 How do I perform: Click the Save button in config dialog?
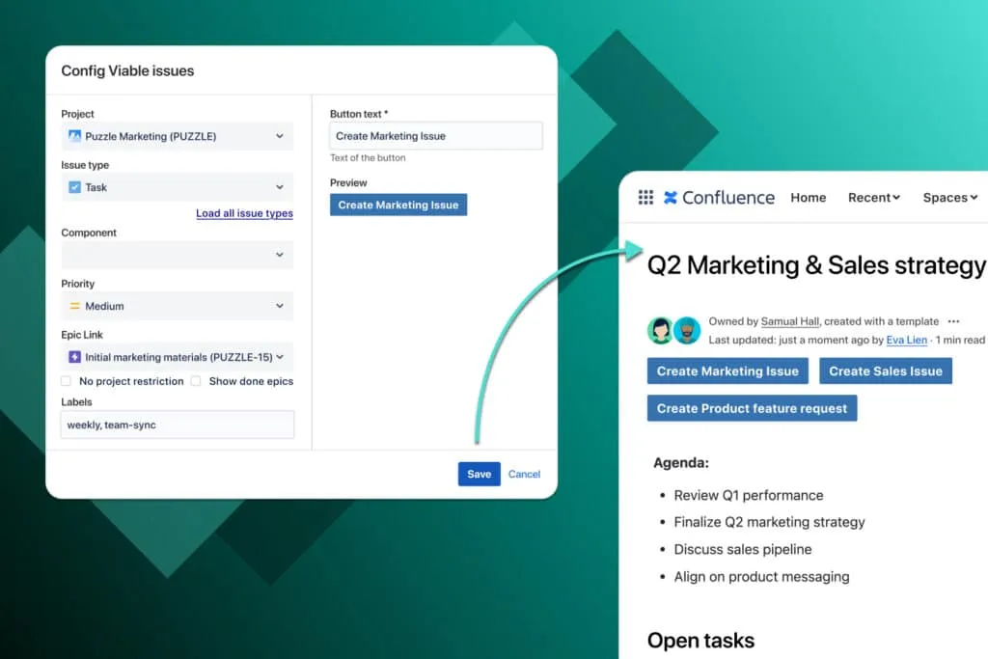point(479,474)
